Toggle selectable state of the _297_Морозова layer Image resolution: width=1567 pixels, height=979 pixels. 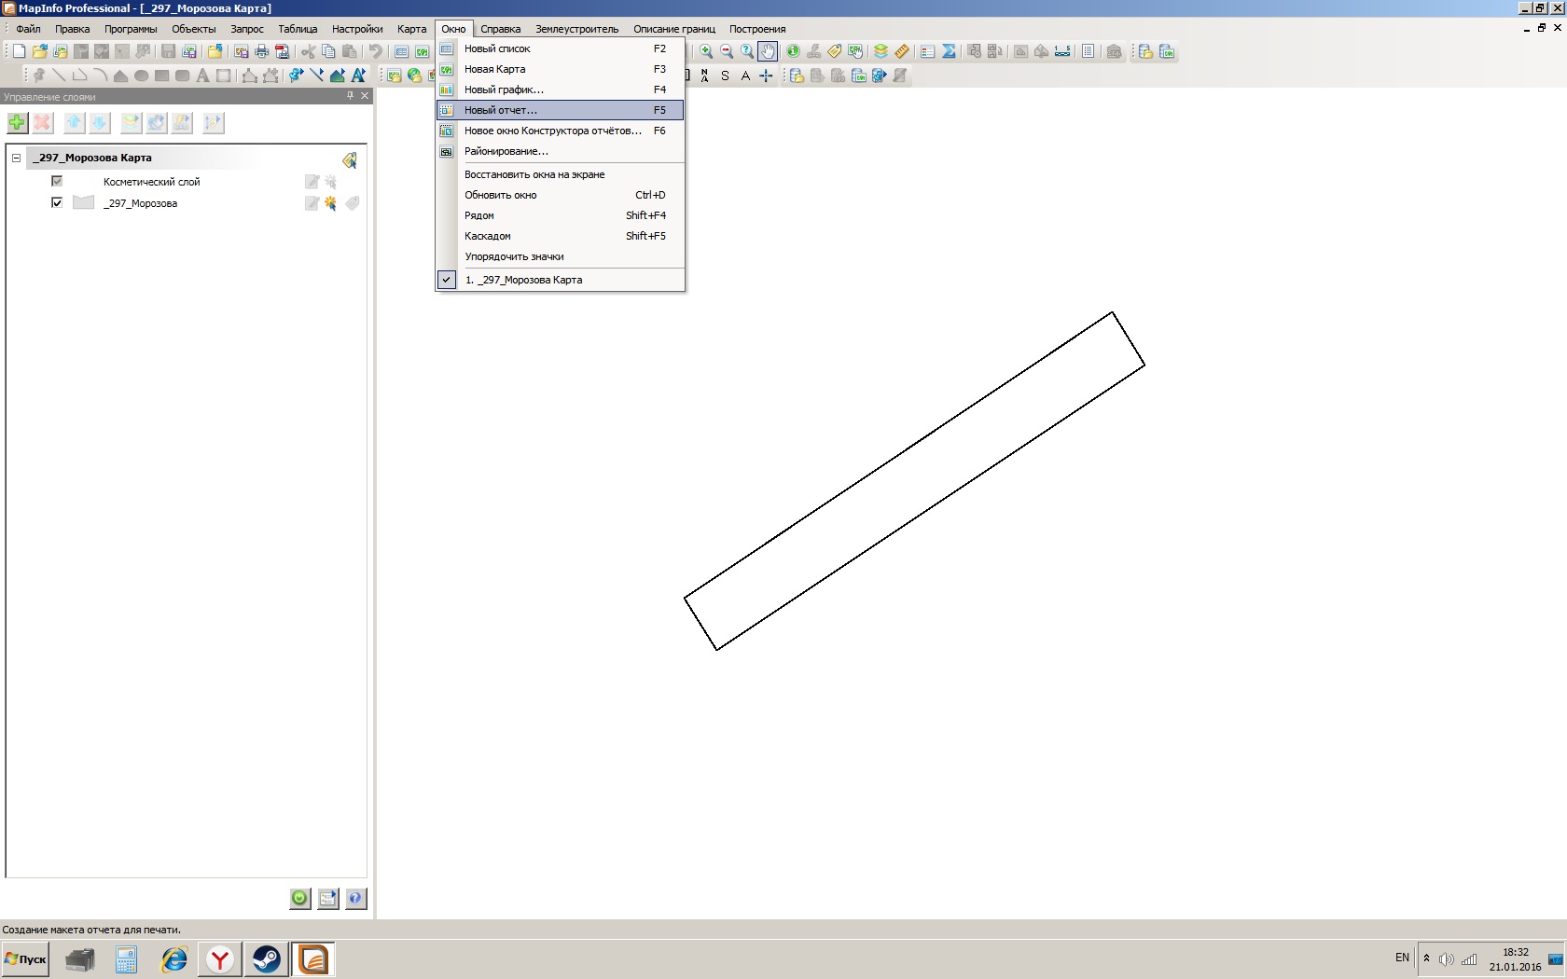click(330, 203)
